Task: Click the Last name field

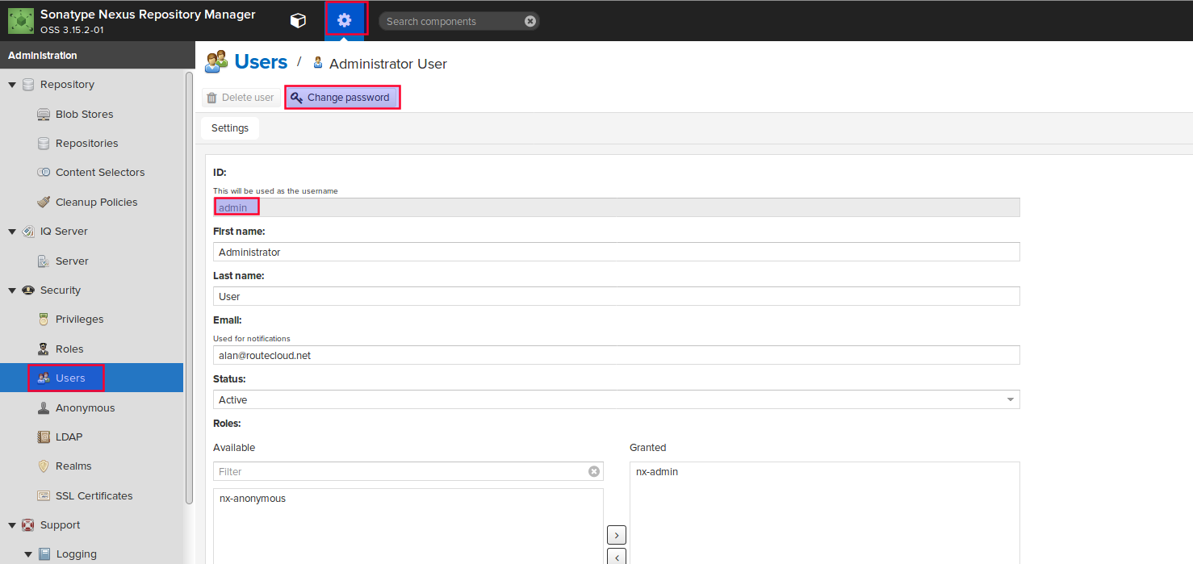Action: pos(617,296)
